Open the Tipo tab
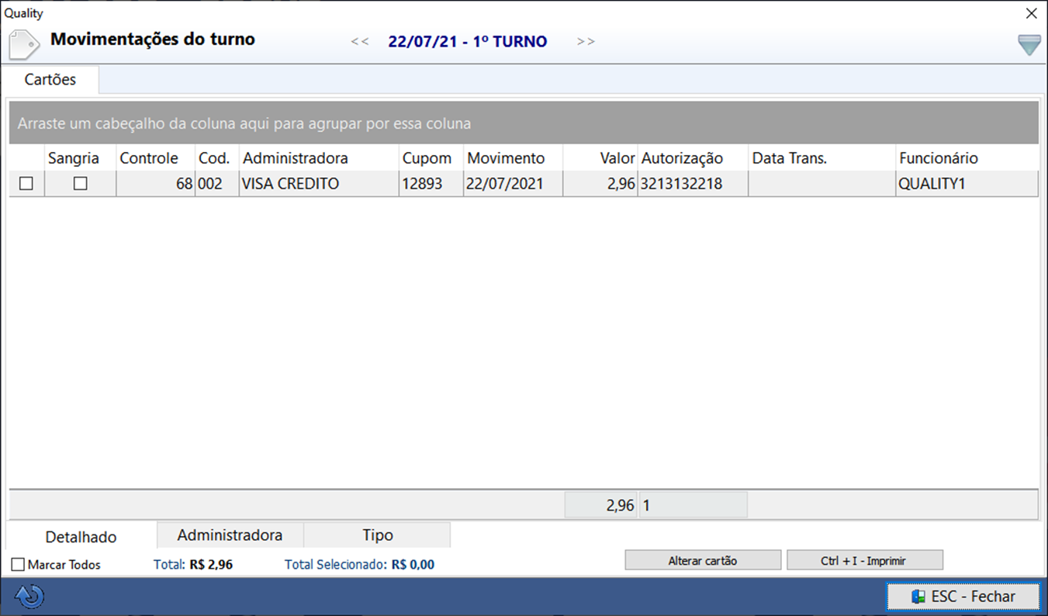This screenshot has height=616, width=1048. (x=378, y=535)
